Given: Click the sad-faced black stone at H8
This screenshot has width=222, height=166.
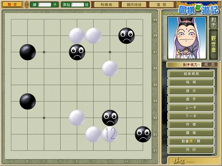Looking at the screenshot, I should coord(127,36).
